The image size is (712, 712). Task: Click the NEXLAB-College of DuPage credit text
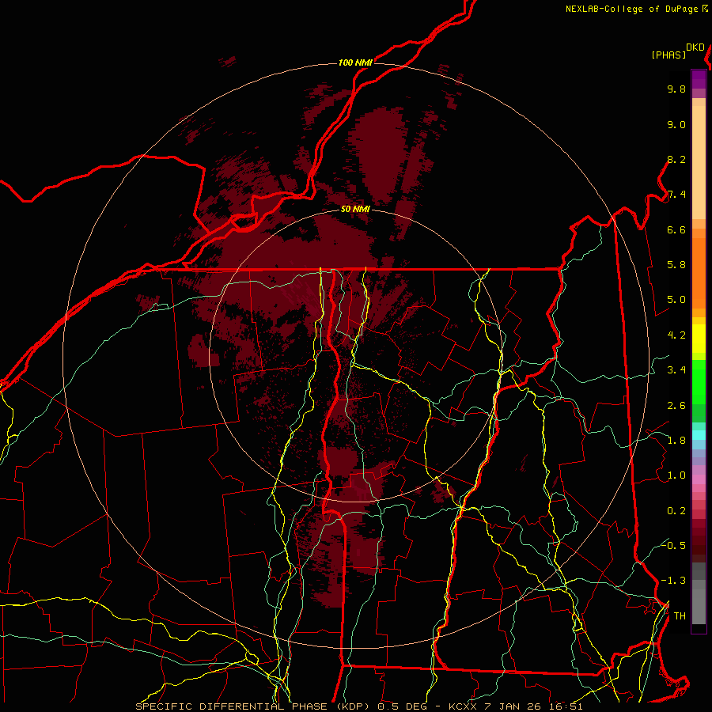[x=631, y=9]
